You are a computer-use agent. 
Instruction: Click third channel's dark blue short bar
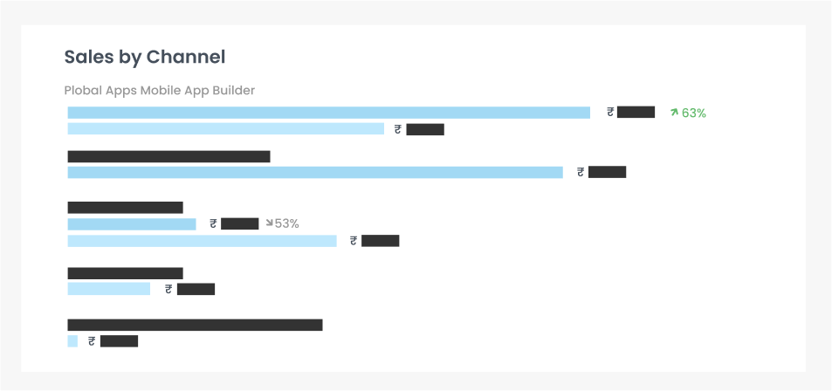pyautogui.click(x=132, y=224)
